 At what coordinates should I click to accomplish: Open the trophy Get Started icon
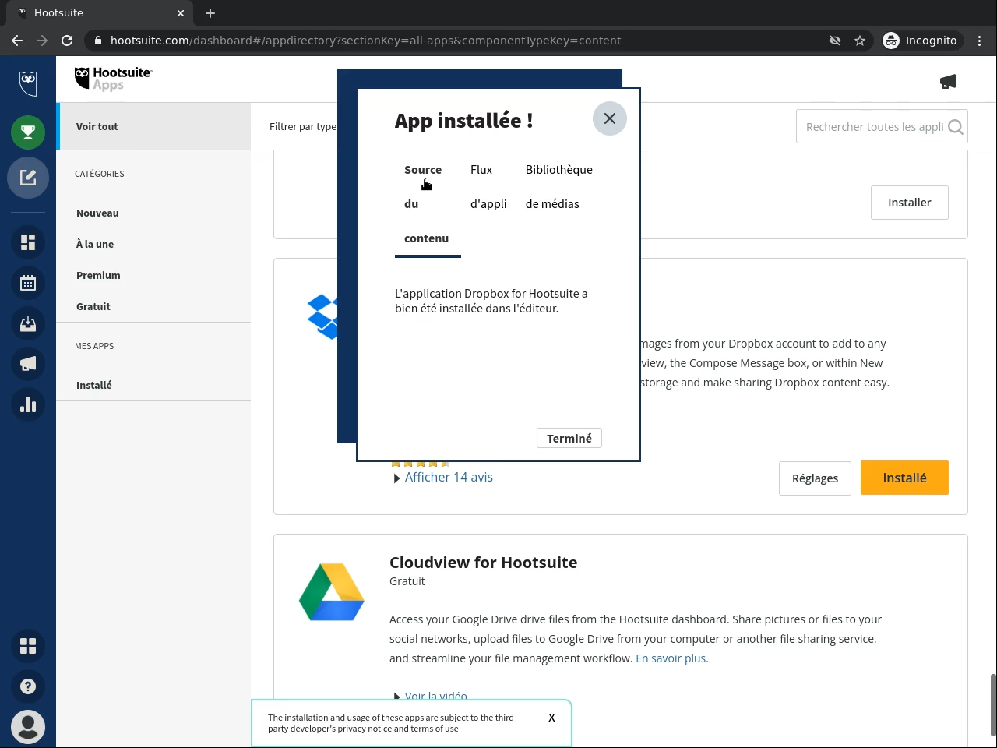pos(28,132)
